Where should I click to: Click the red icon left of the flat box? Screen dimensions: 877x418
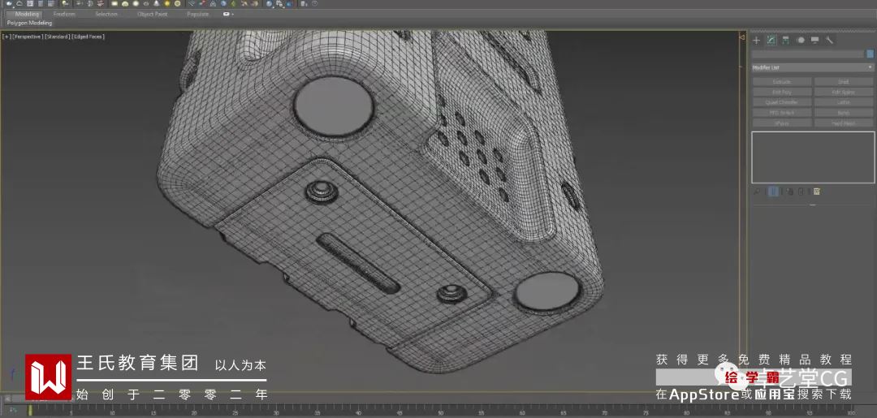[x=100, y=4]
